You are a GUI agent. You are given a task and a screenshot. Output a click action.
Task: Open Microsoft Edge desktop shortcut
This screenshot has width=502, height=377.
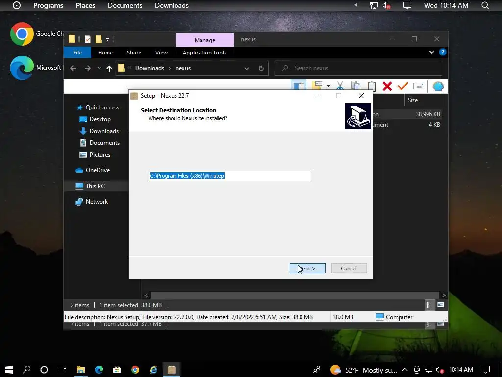point(22,68)
